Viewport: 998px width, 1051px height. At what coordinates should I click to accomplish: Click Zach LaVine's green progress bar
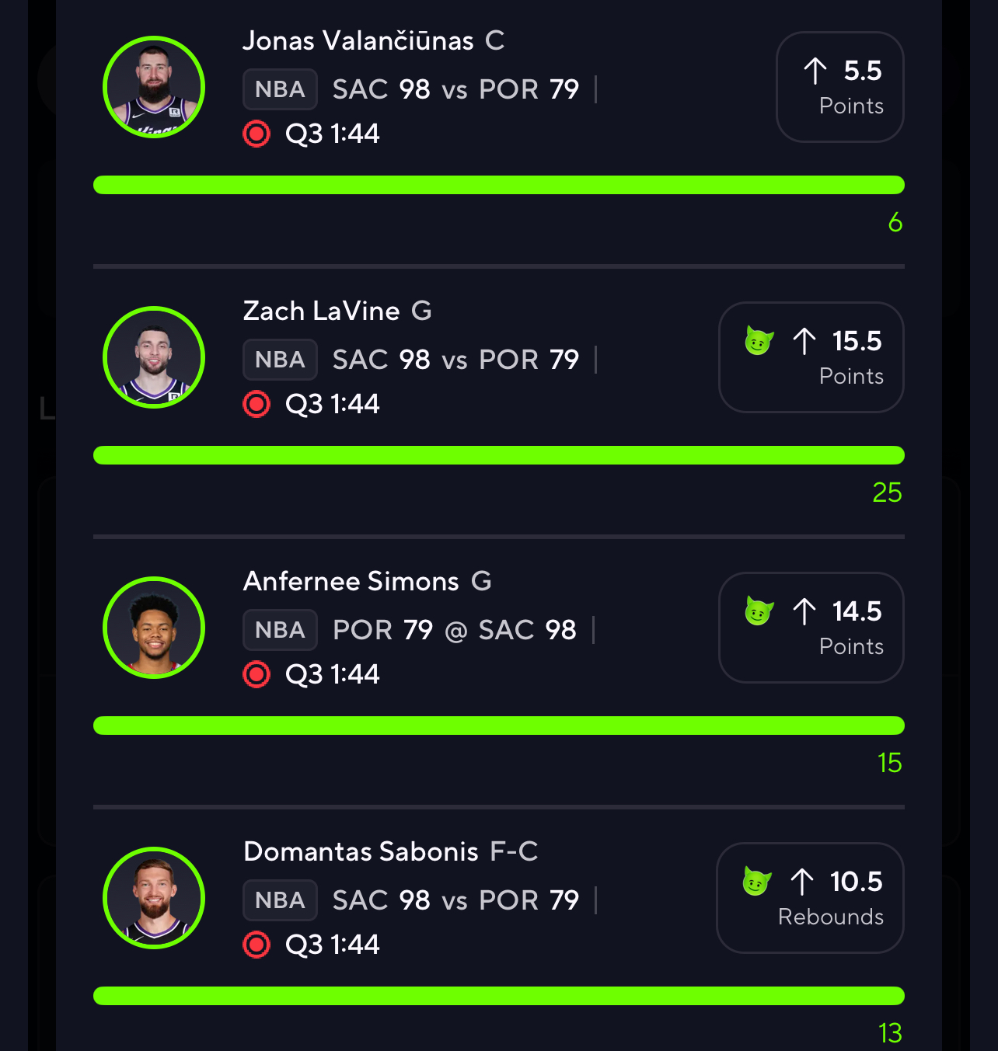[x=499, y=455]
